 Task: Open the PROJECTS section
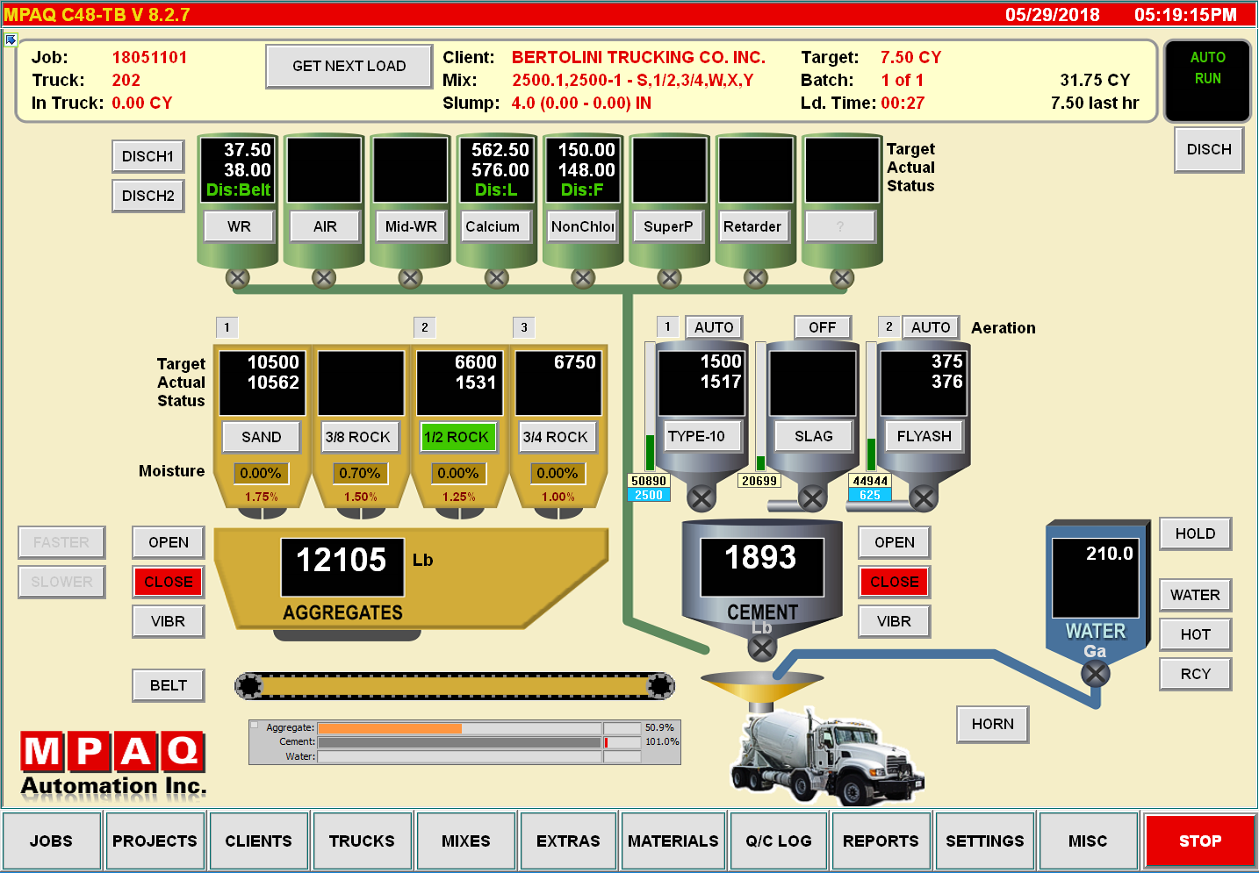[155, 841]
